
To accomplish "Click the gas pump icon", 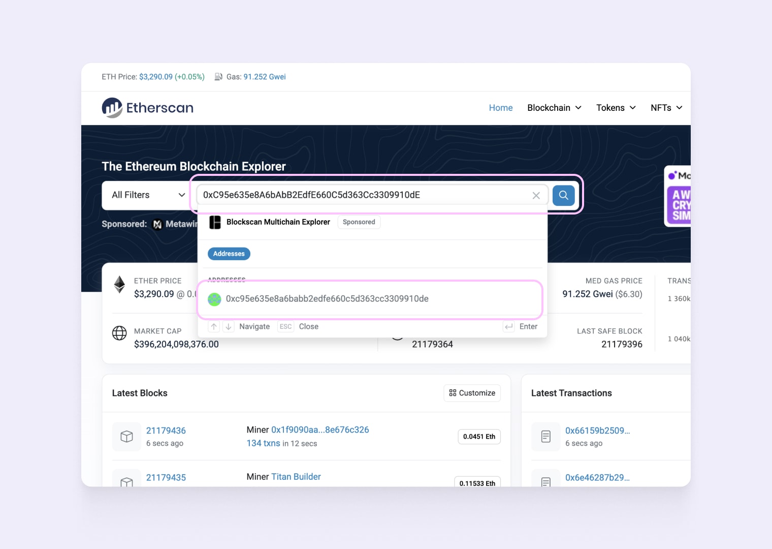I will pyautogui.click(x=218, y=77).
